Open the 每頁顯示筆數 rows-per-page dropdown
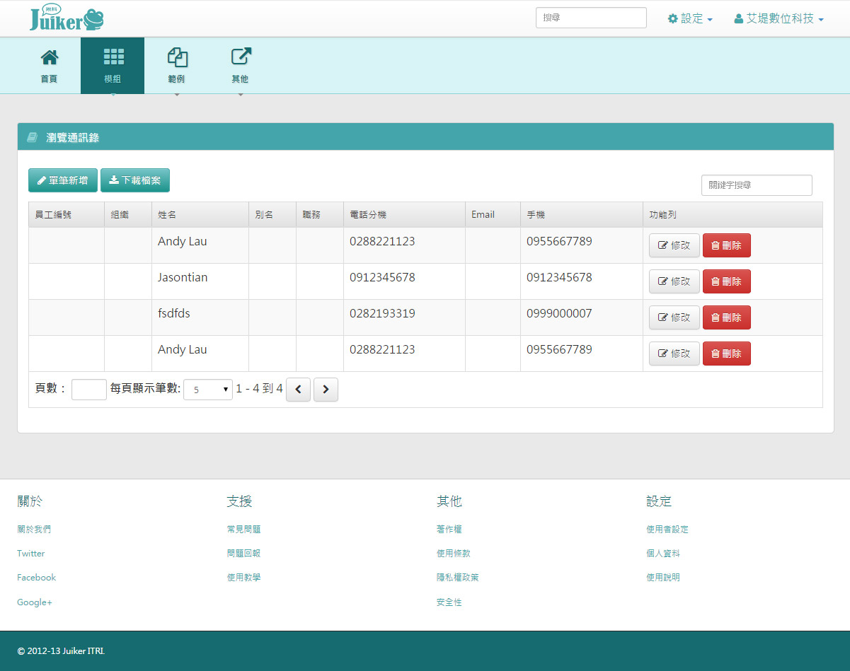Screen dimensions: 850x671 207,390
